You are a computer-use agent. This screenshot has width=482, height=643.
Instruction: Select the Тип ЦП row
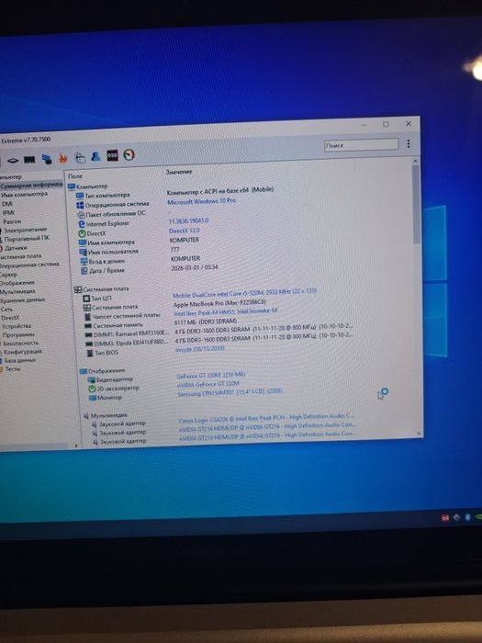[96, 299]
